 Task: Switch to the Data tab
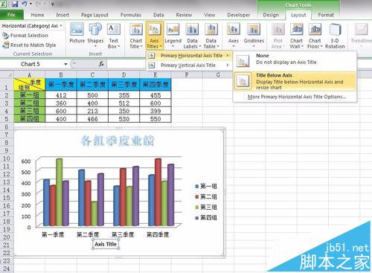(158, 15)
